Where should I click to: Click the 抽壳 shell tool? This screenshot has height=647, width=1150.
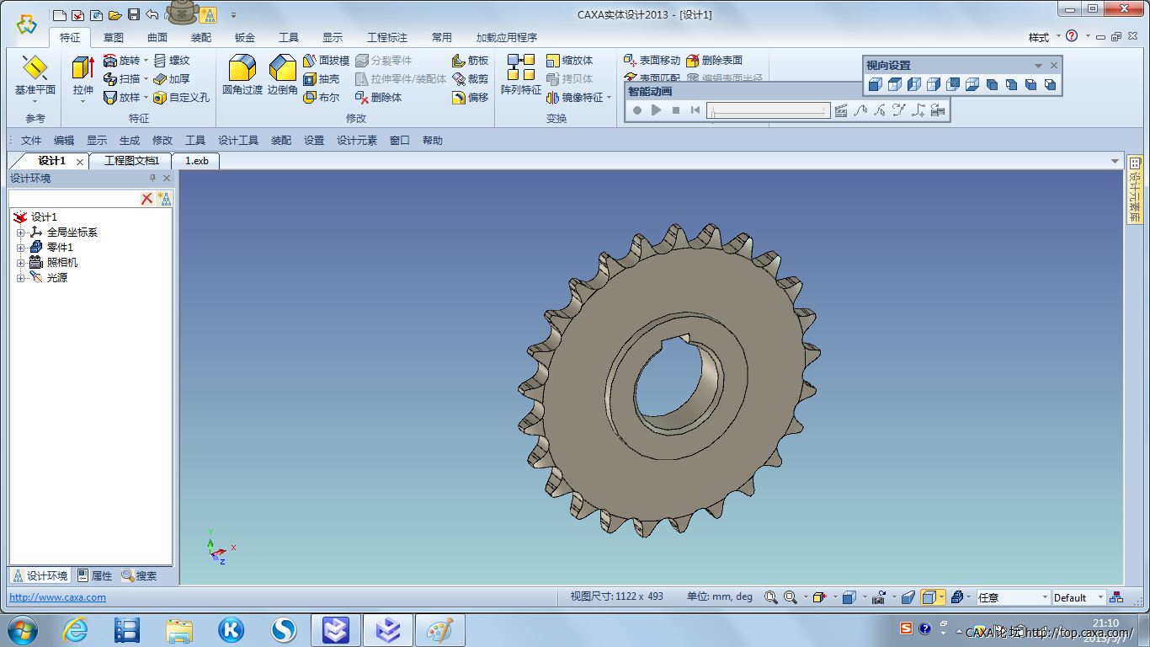[x=321, y=79]
